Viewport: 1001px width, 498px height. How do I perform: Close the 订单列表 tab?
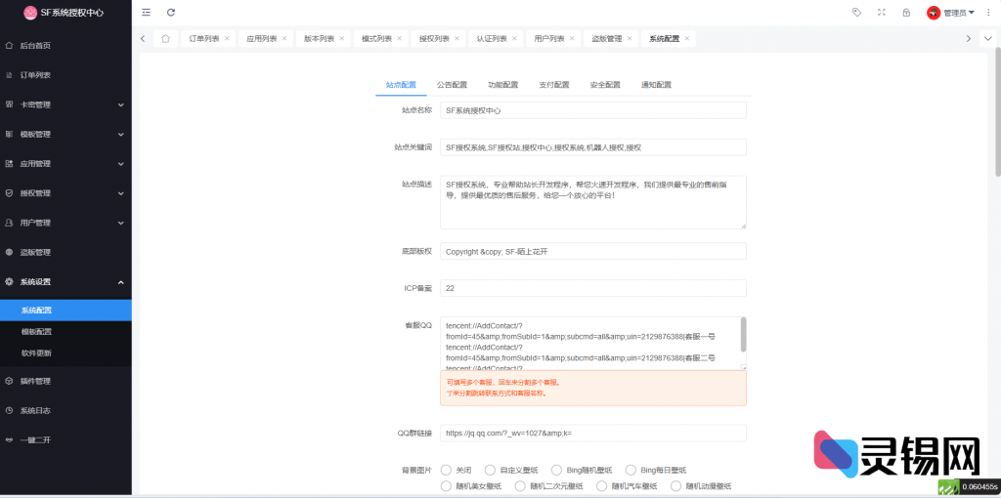tap(227, 39)
